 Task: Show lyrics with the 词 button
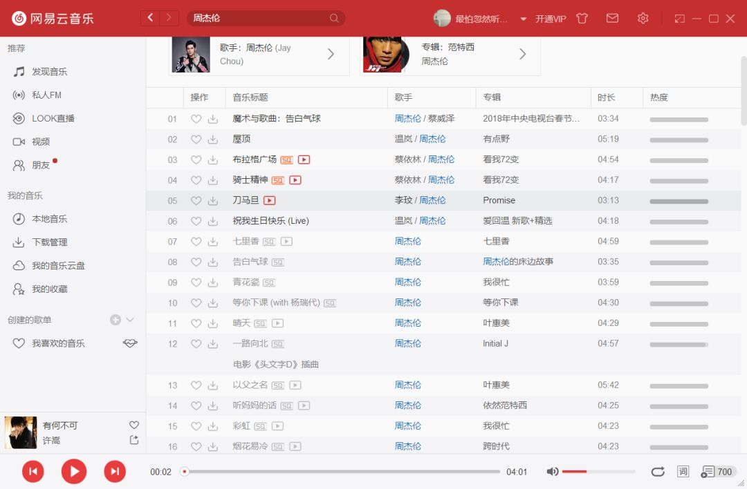click(683, 472)
